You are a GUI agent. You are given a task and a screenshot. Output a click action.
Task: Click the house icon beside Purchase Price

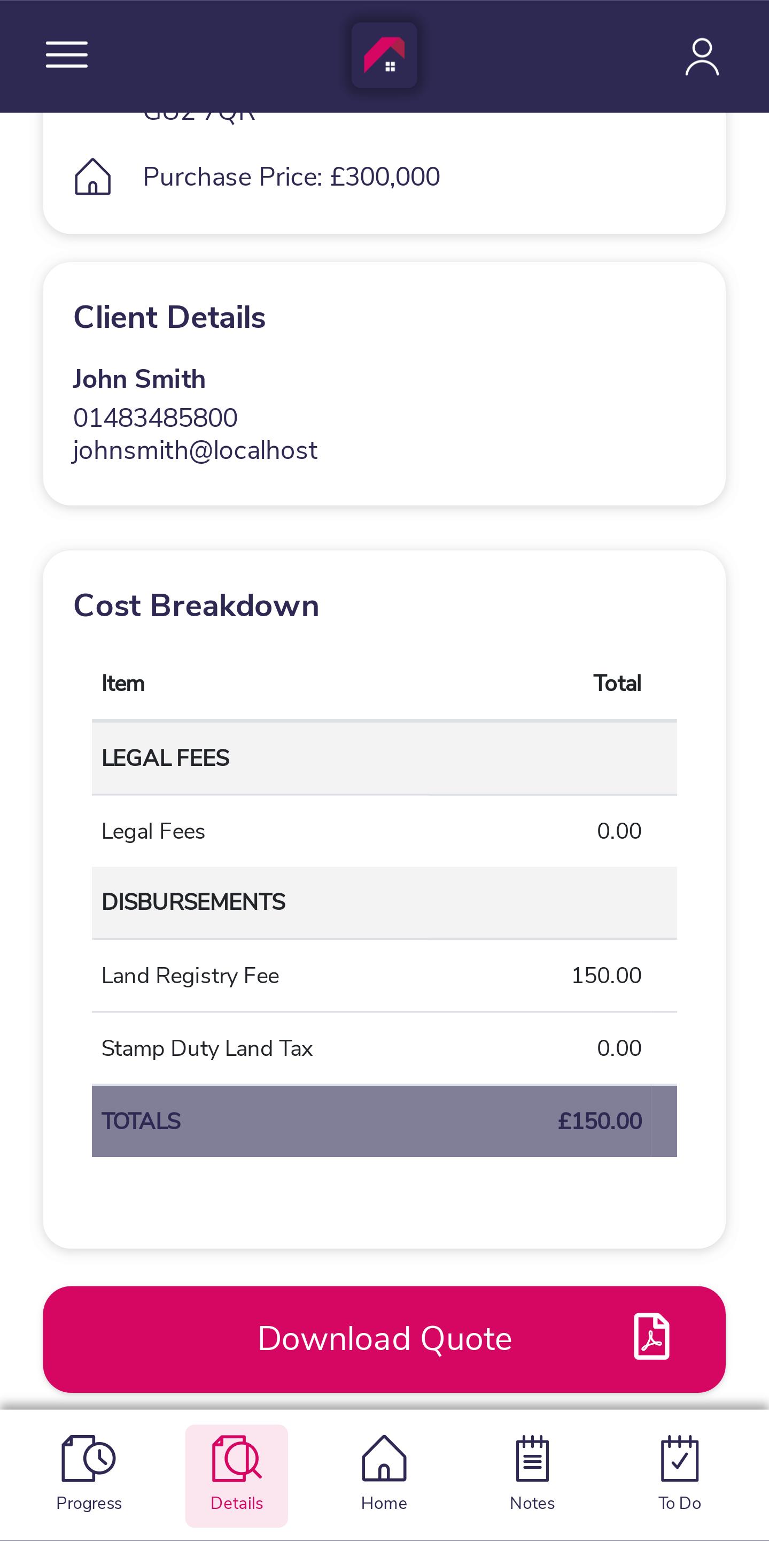click(92, 177)
